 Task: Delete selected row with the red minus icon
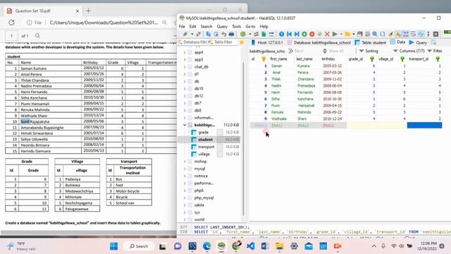pos(311,35)
